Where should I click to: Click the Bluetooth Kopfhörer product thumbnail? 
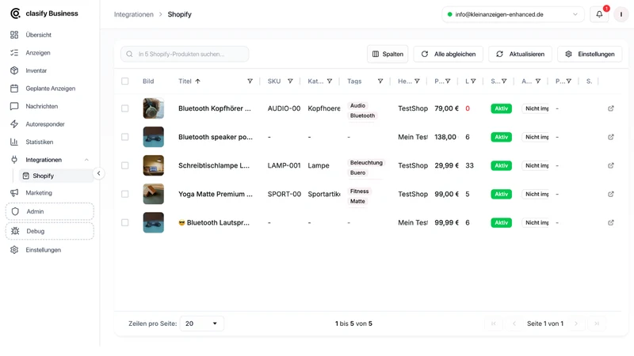154,108
